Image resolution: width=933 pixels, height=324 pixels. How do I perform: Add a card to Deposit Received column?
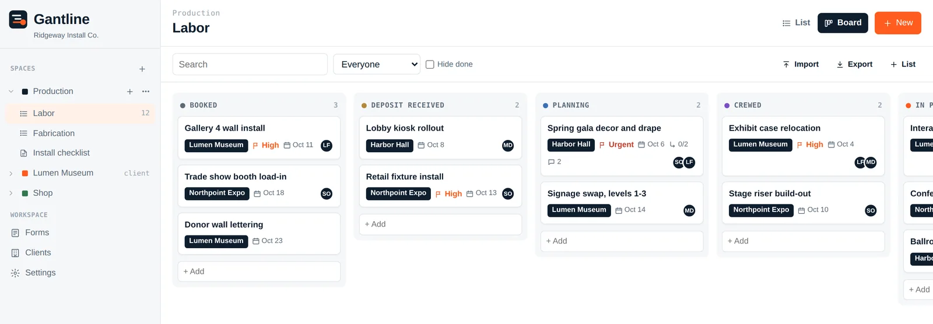[440, 224]
